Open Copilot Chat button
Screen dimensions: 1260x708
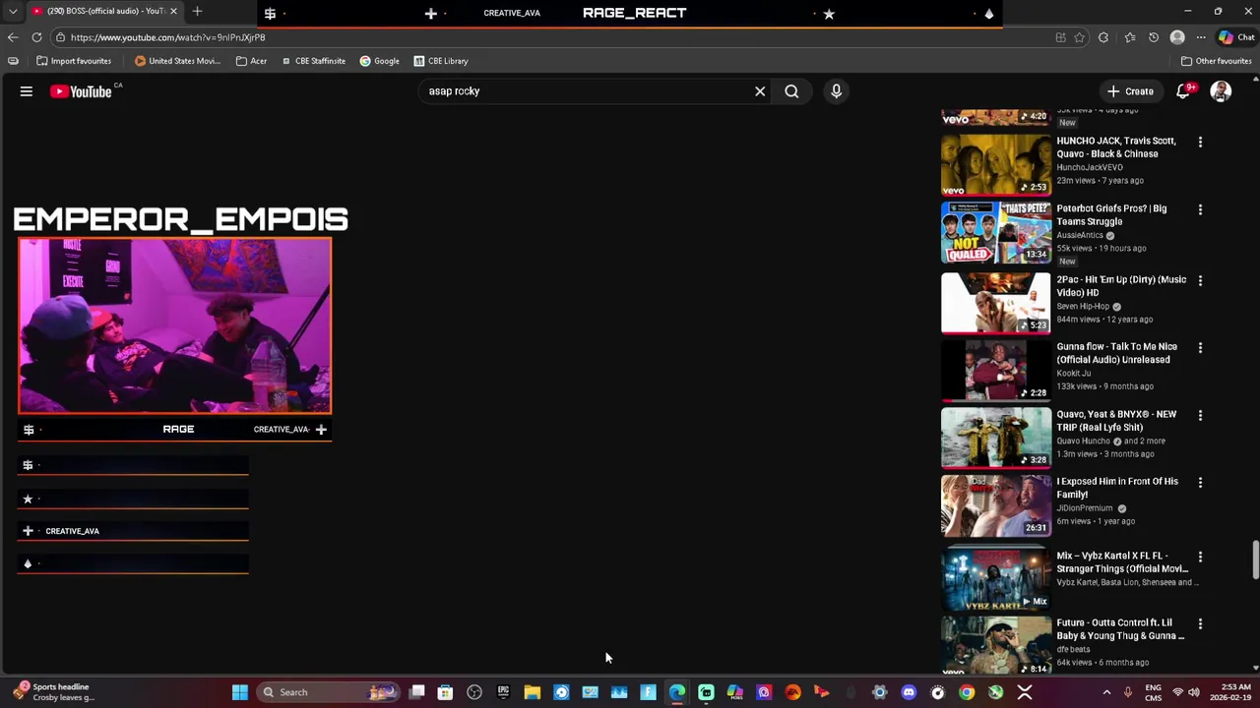point(1235,37)
